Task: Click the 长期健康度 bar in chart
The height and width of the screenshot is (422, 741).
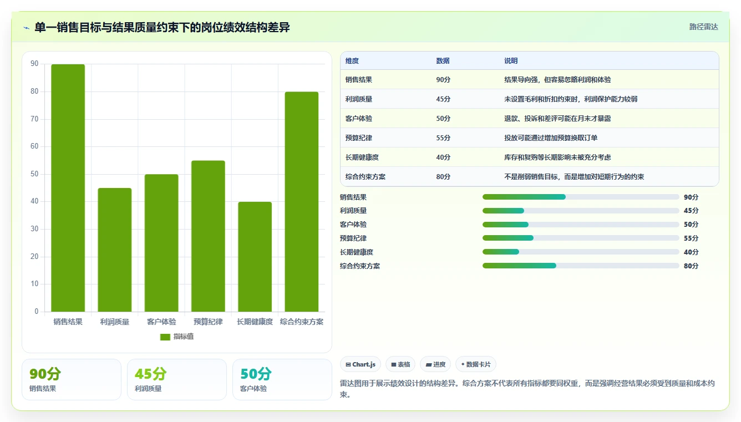Action: point(255,257)
